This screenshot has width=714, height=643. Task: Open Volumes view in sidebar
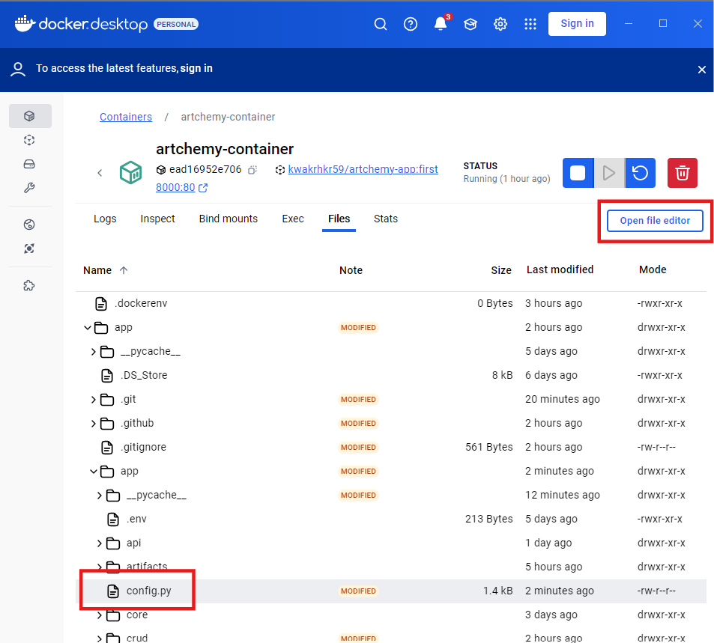click(x=30, y=164)
